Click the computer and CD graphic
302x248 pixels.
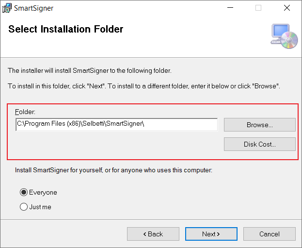[284, 36]
